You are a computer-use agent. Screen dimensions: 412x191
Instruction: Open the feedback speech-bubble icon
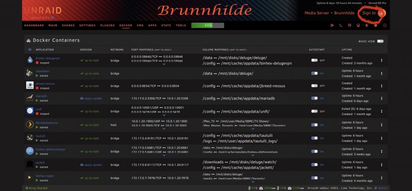click(x=349, y=25)
